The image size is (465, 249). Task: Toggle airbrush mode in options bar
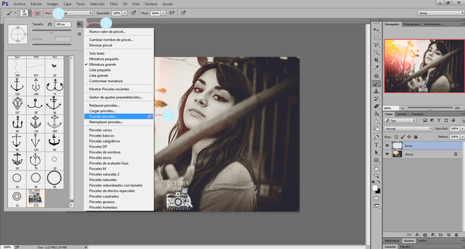pyautogui.click(x=172, y=13)
